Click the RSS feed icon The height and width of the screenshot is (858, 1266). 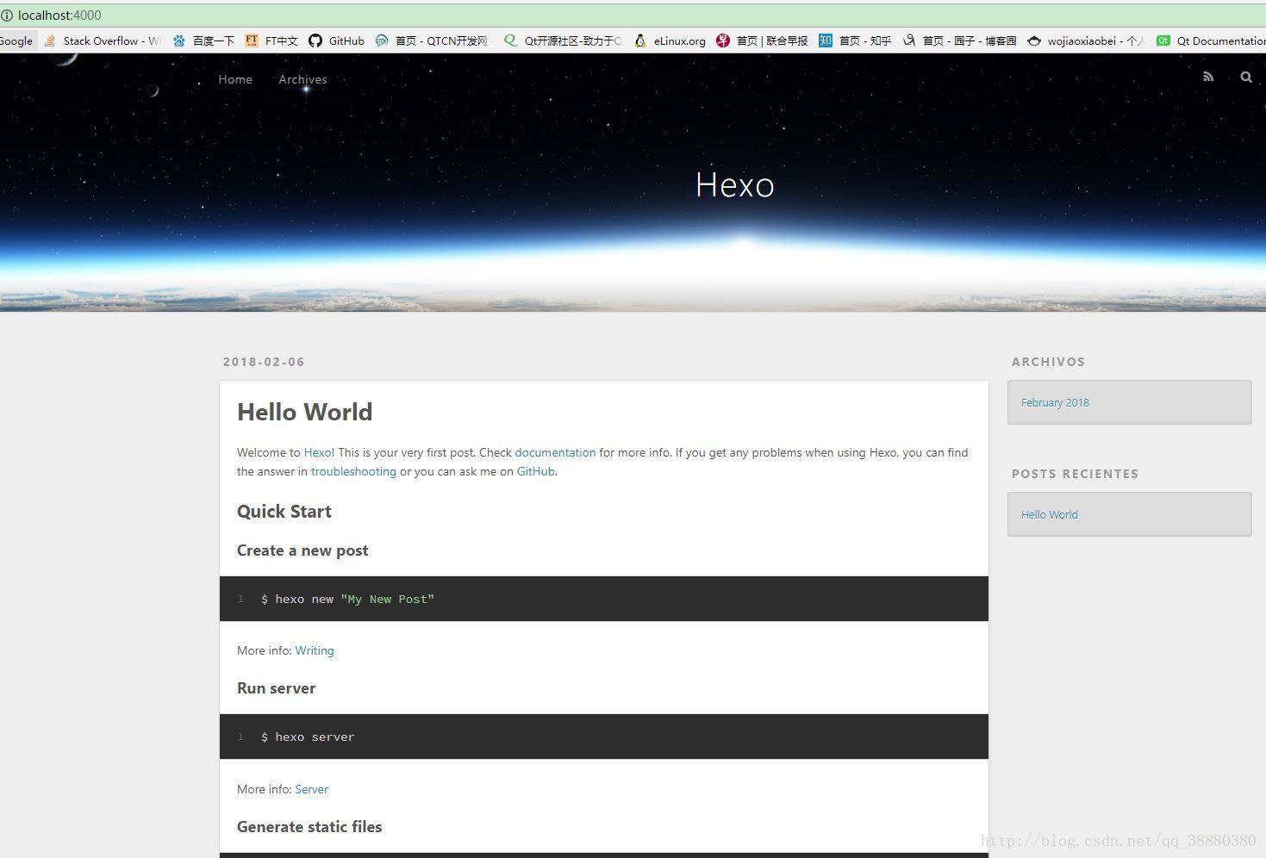1208,77
